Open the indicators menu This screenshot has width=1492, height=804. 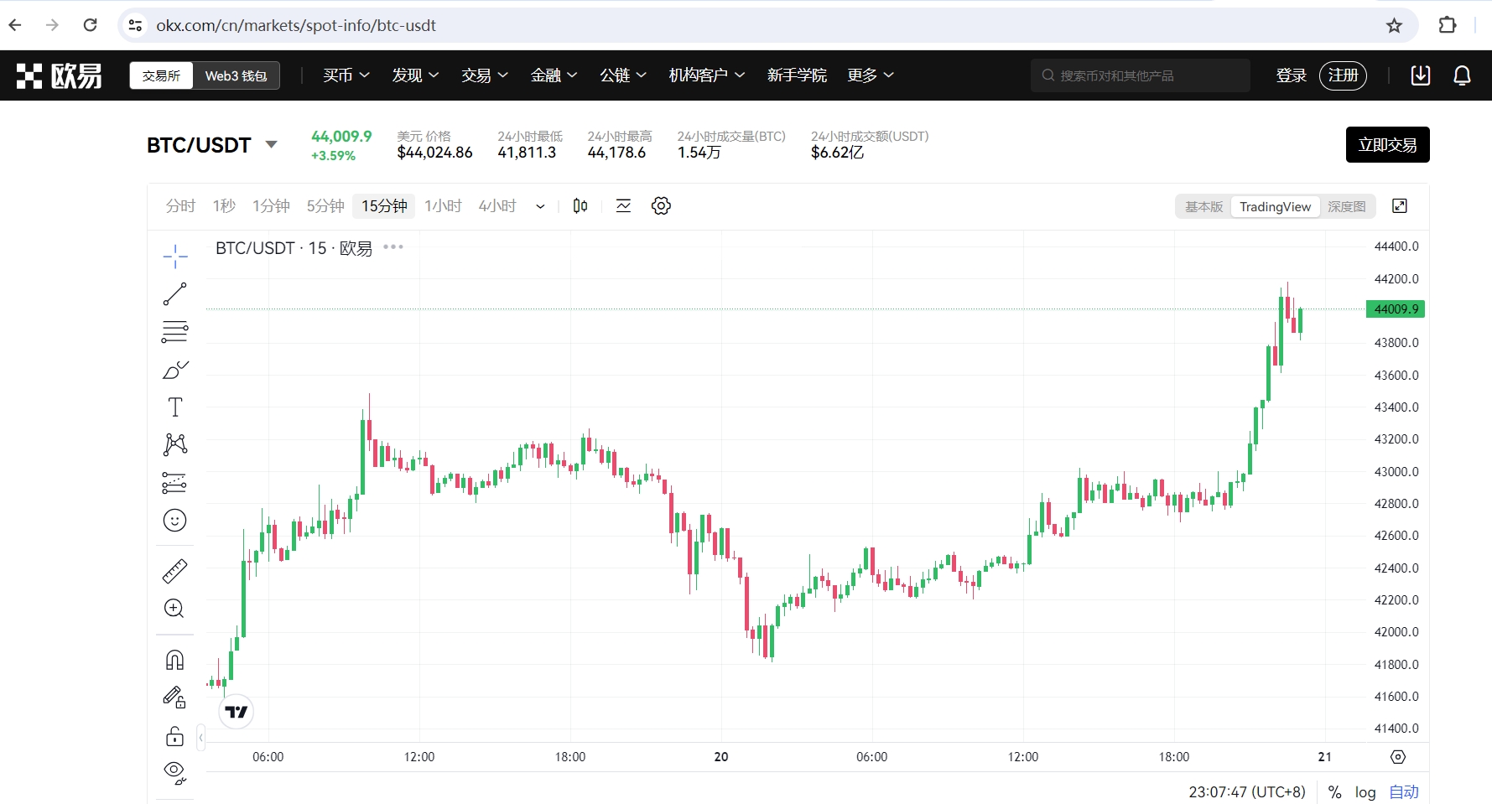click(623, 206)
